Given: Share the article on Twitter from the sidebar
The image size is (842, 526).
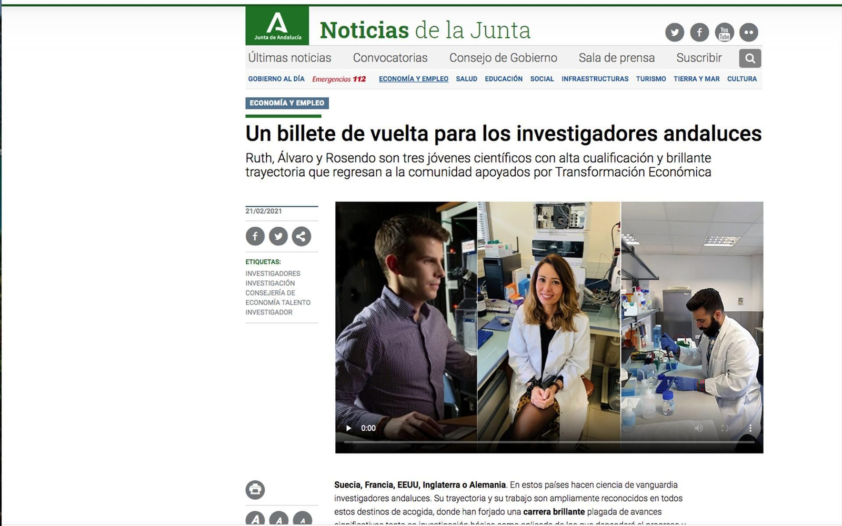Looking at the screenshot, I should tap(278, 236).
